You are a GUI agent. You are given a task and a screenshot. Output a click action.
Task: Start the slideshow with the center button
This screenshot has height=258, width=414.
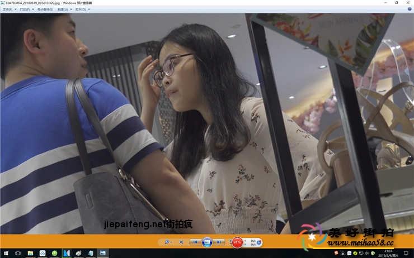(x=207, y=242)
